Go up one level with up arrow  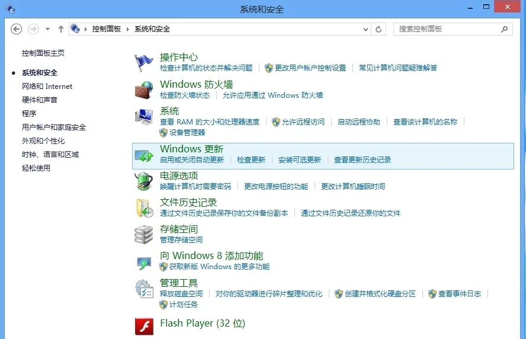click(x=61, y=29)
